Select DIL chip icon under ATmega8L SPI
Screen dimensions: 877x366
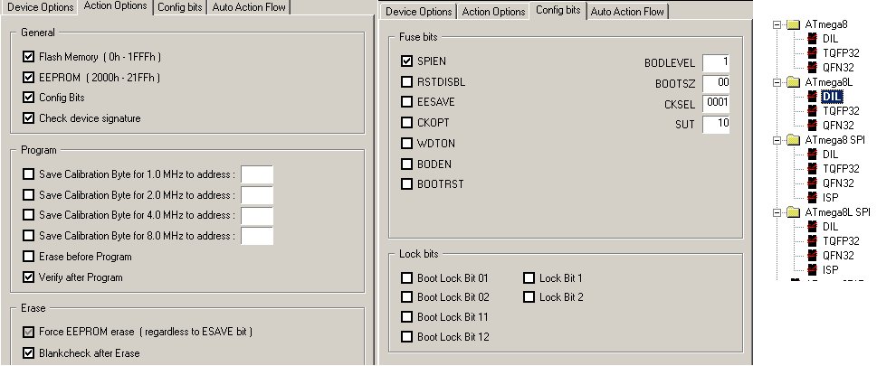click(x=812, y=226)
